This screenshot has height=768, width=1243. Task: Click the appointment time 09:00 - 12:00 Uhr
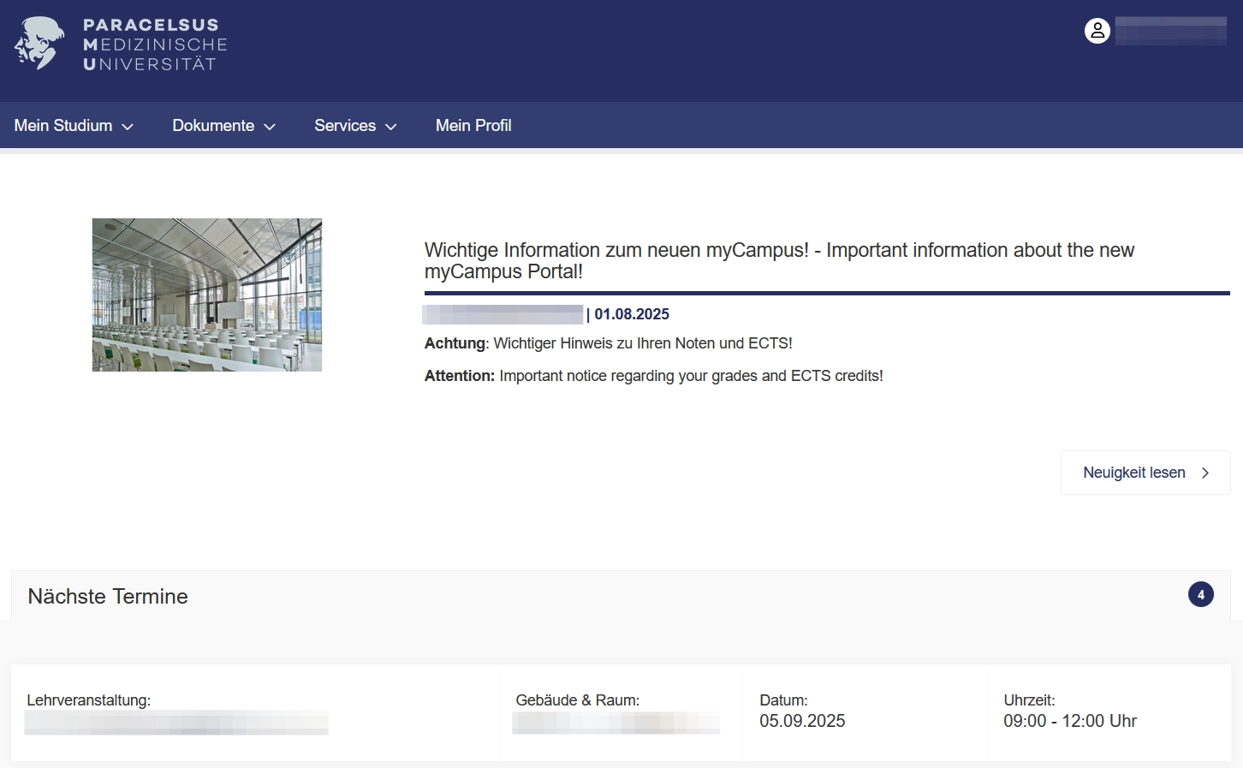coord(1069,721)
